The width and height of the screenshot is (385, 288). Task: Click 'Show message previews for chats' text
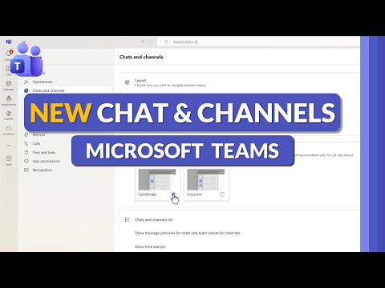(187, 233)
